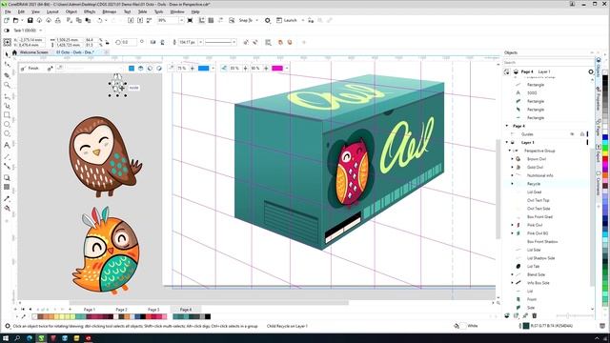The image size is (610, 343).
Task: Select the Rectangle tool in the toolbox
Action: (x=7, y=115)
